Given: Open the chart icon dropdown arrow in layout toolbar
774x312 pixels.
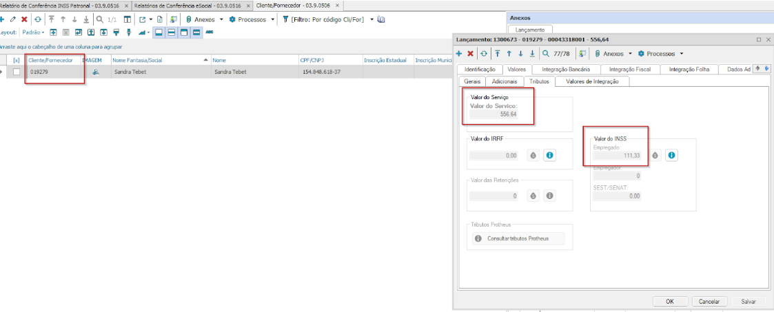Looking at the screenshot, I should [148, 33].
